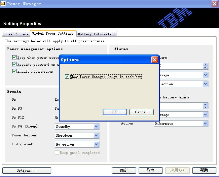
Task: Toggle Require password on standby checkbox
Action: point(14,64)
